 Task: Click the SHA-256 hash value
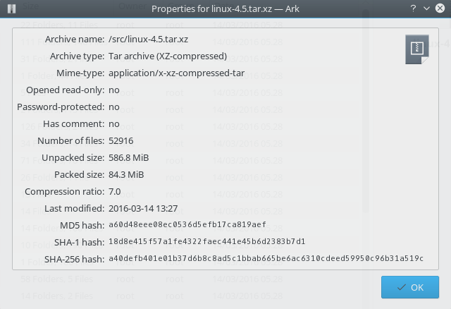266,259
